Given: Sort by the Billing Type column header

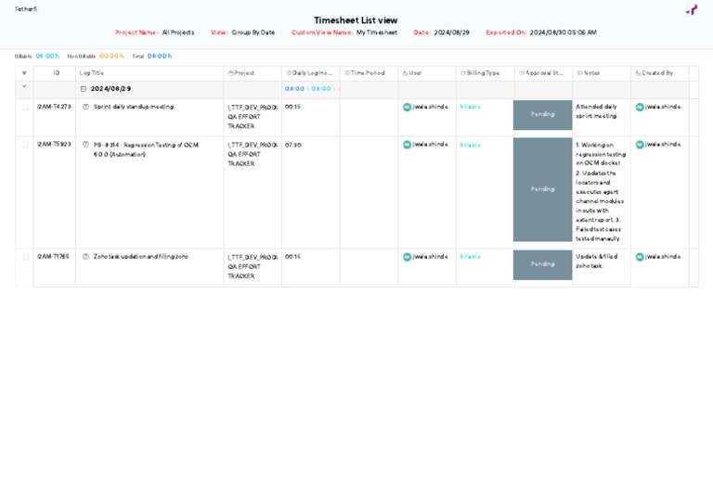Looking at the screenshot, I should [483, 73].
